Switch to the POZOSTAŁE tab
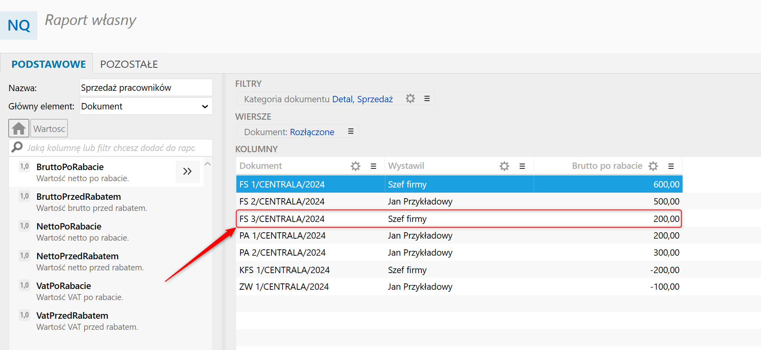This screenshot has height=350, width=761. tap(129, 64)
